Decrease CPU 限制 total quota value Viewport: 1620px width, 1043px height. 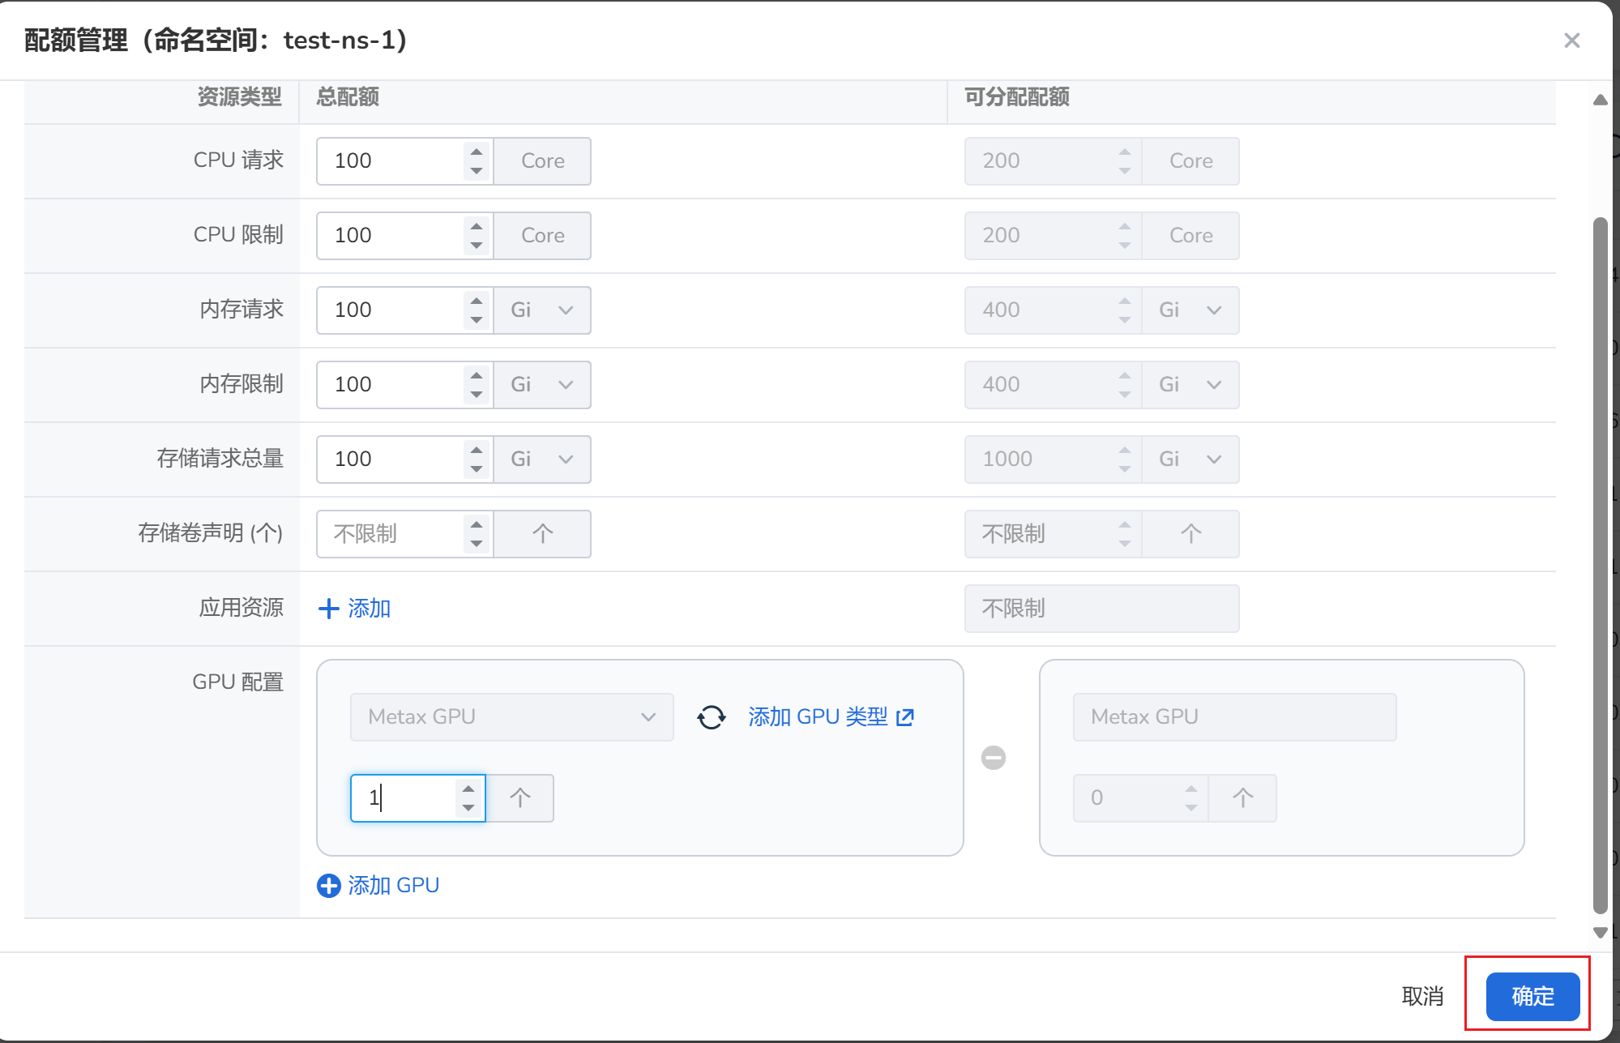[x=477, y=246]
